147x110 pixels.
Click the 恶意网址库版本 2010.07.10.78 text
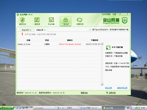[x=52, y=93]
